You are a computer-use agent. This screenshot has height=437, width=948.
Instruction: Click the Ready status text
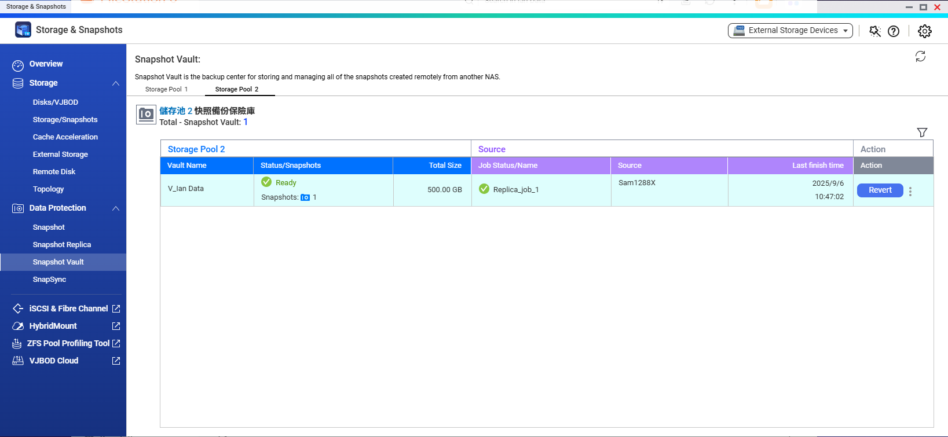pyautogui.click(x=286, y=182)
